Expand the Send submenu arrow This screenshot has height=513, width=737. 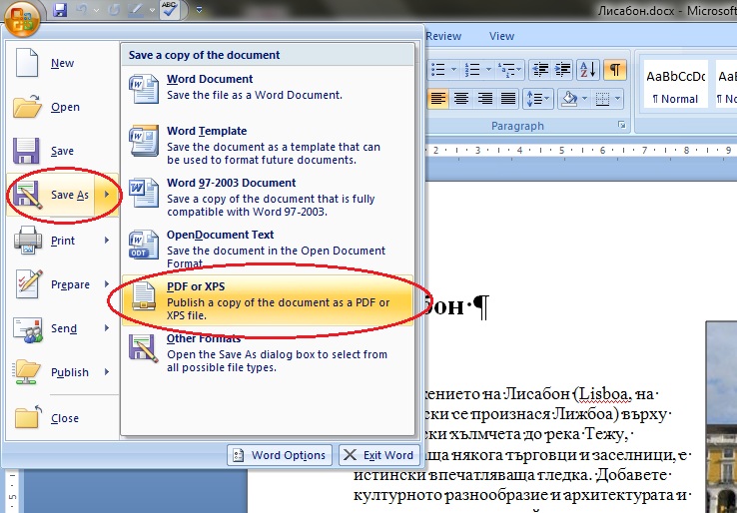pos(107,328)
